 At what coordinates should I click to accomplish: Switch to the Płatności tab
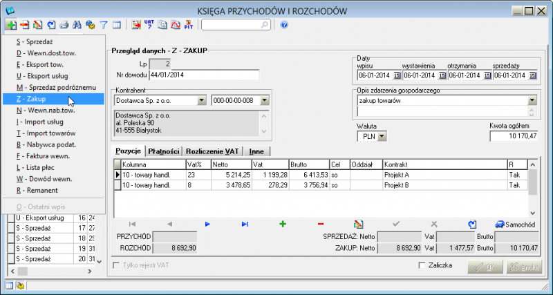tap(164, 151)
